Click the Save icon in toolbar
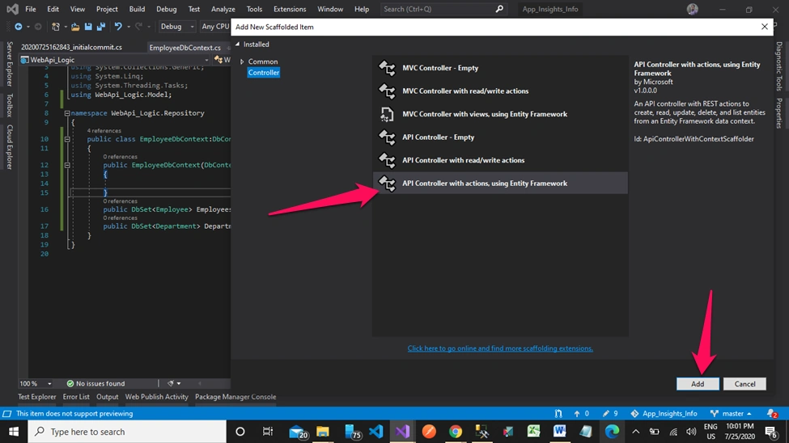The width and height of the screenshot is (789, 443). coord(88,27)
